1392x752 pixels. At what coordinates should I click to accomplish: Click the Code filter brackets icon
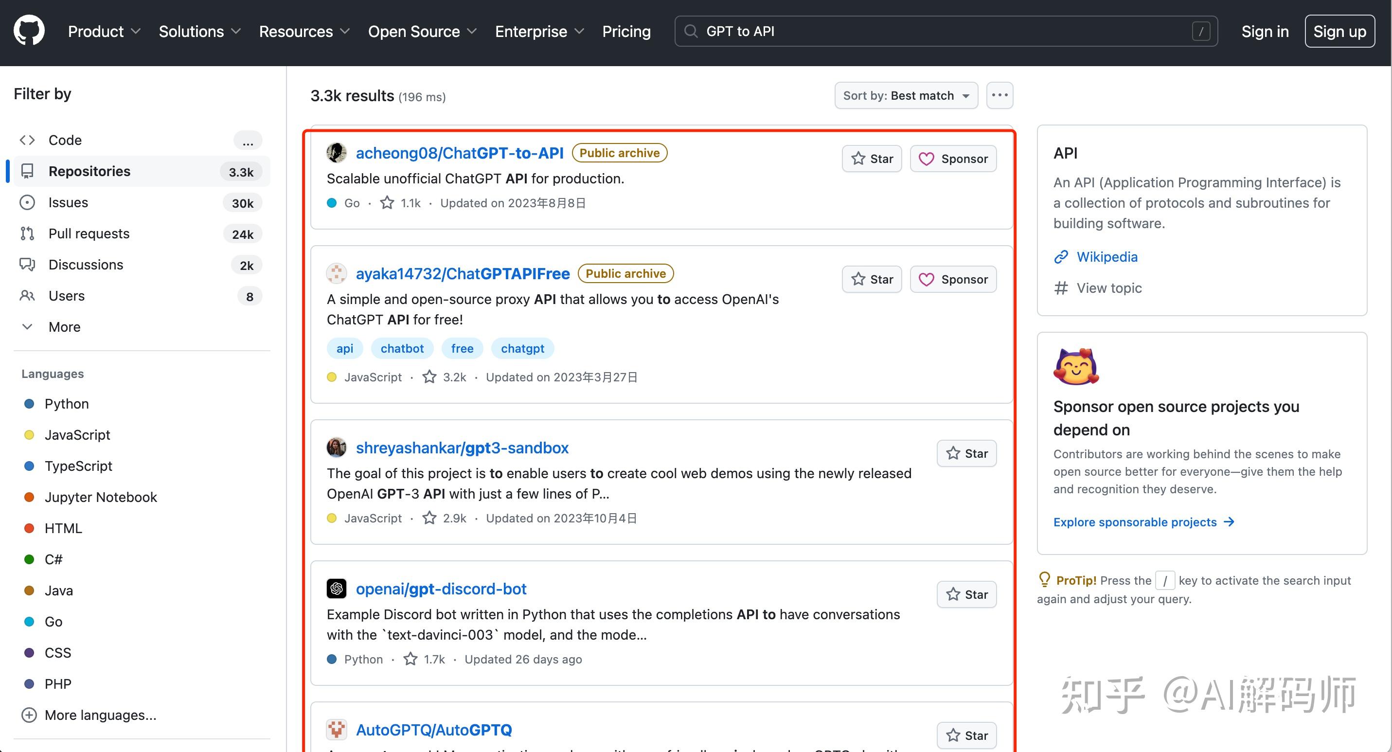coord(27,141)
